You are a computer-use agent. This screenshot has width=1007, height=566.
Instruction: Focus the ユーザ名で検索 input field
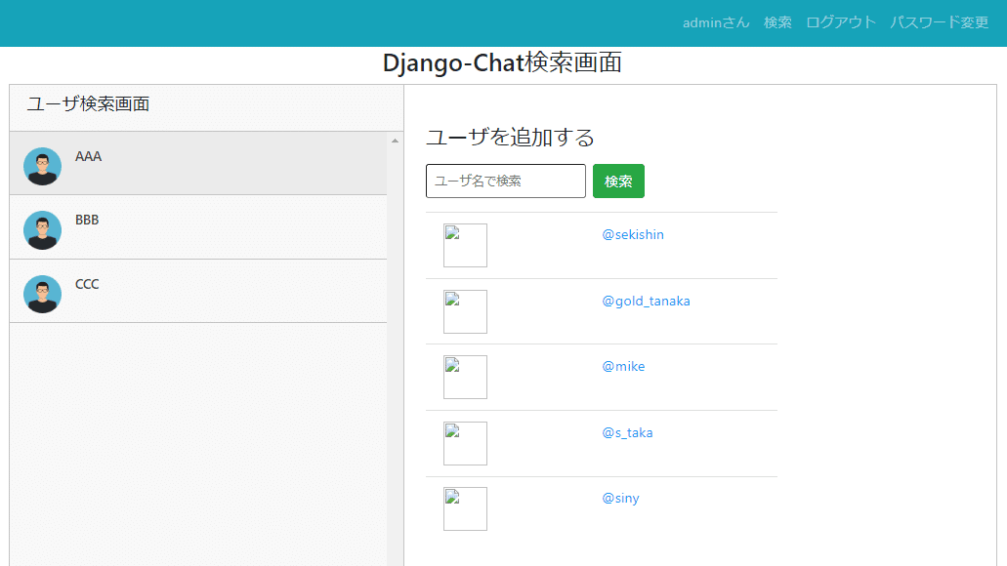[x=505, y=181]
